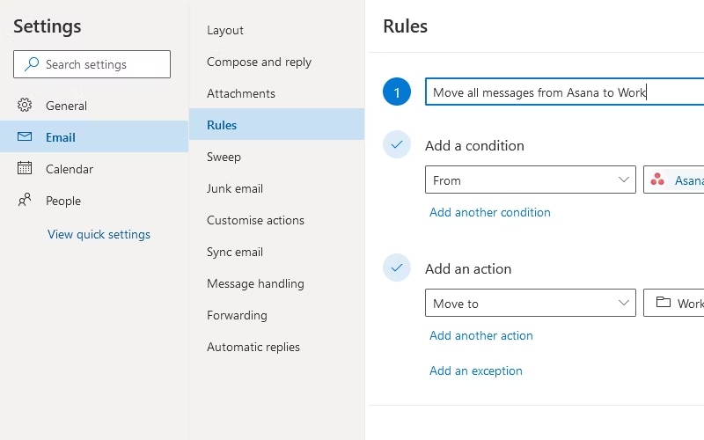Open the Rules settings tab
Viewport: 704px width, 440px height.
[222, 125]
